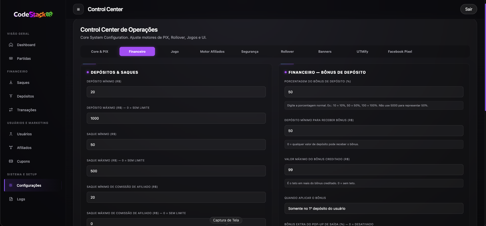Click the Saques download arrow icon
Image resolution: width=486 pixels, height=226 pixels.
(11, 82)
